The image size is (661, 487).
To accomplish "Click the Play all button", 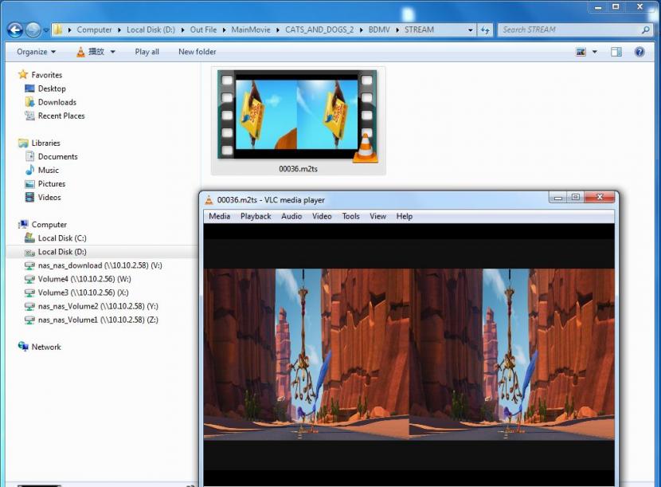I will point(147,52).
